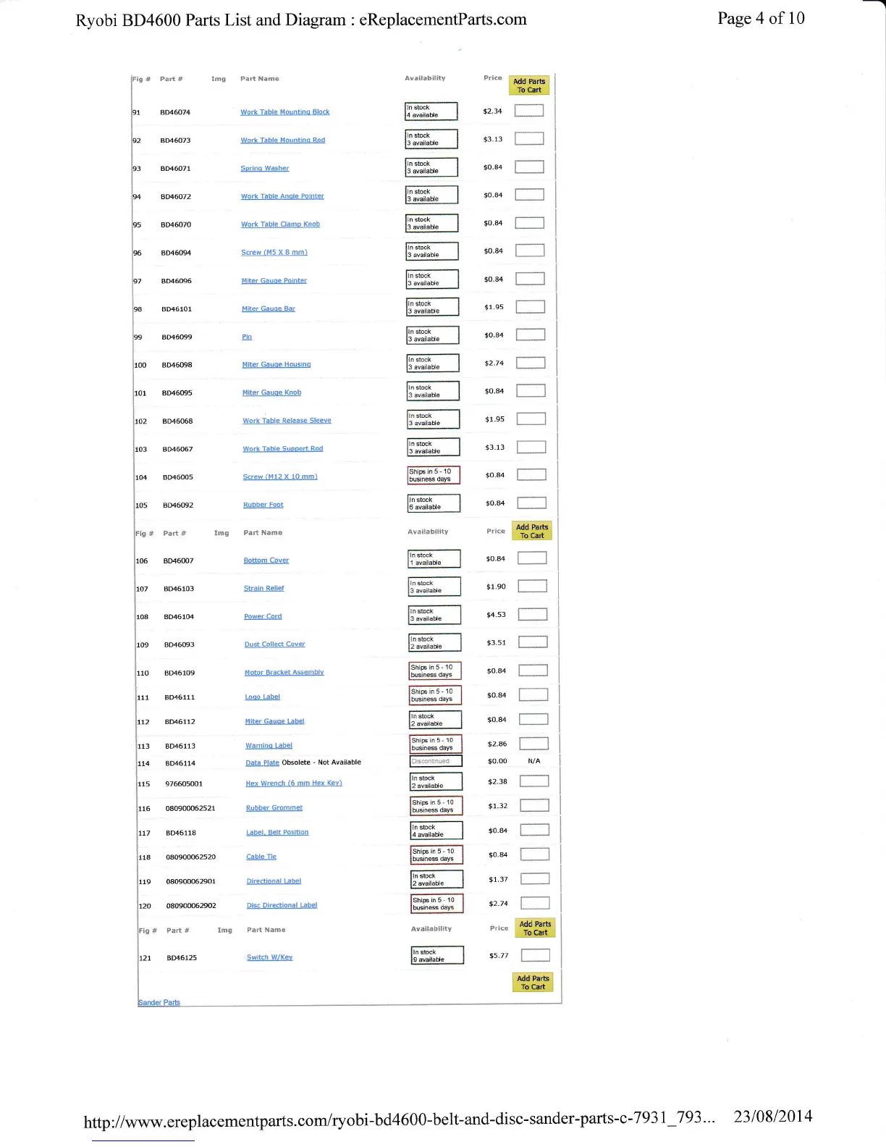Open the Disc Directional Label link
Image resolution: width=886 pixels, height=1147 pixels.
coord(282,906)
